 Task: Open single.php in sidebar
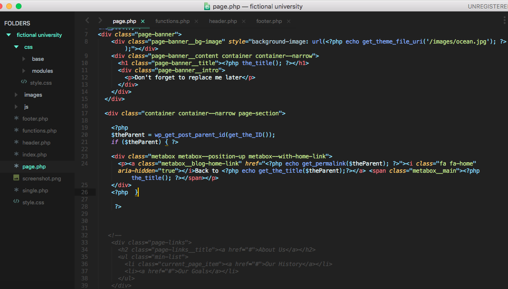point(35,190)
